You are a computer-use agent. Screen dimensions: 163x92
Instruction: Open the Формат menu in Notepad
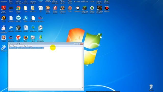tap(21, 46)
